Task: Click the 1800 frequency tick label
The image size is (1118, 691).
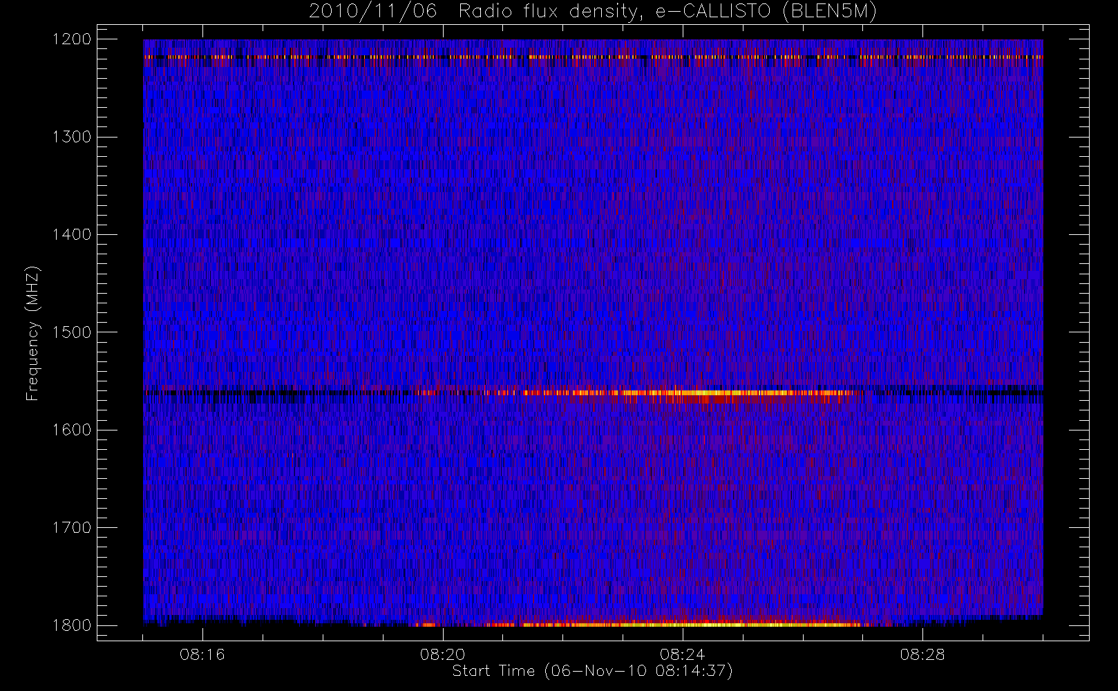Action: pos(72,625)
